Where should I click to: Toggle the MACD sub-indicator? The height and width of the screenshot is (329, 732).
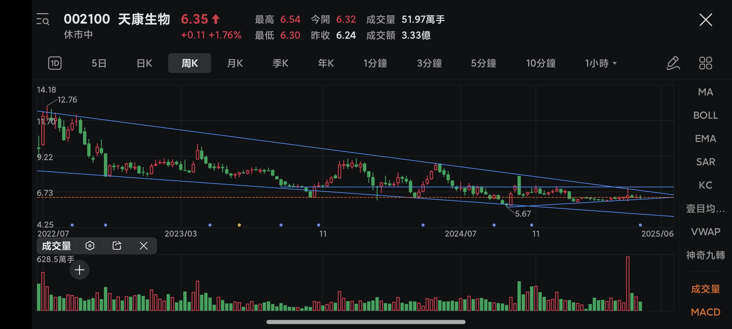click(706, 312)
